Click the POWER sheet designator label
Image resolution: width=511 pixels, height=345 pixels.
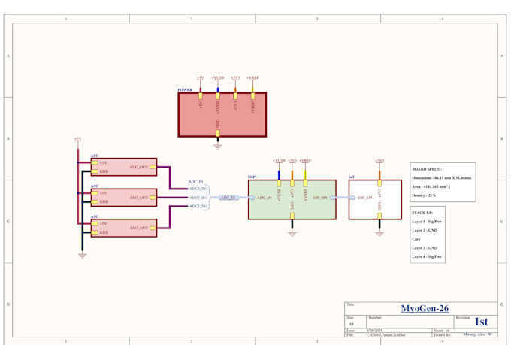click(x=185, y=89)
